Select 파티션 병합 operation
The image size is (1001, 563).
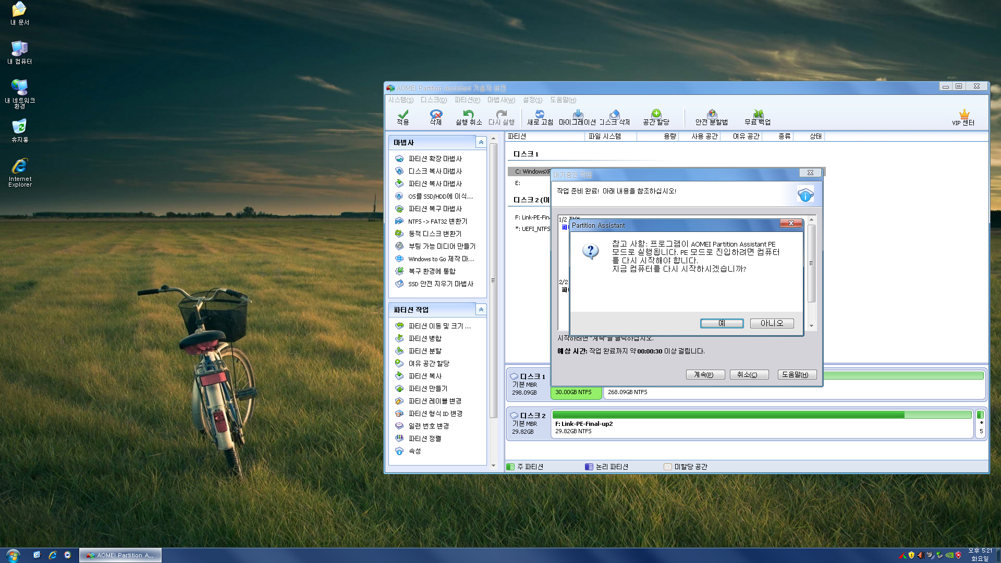pos(424,338)
